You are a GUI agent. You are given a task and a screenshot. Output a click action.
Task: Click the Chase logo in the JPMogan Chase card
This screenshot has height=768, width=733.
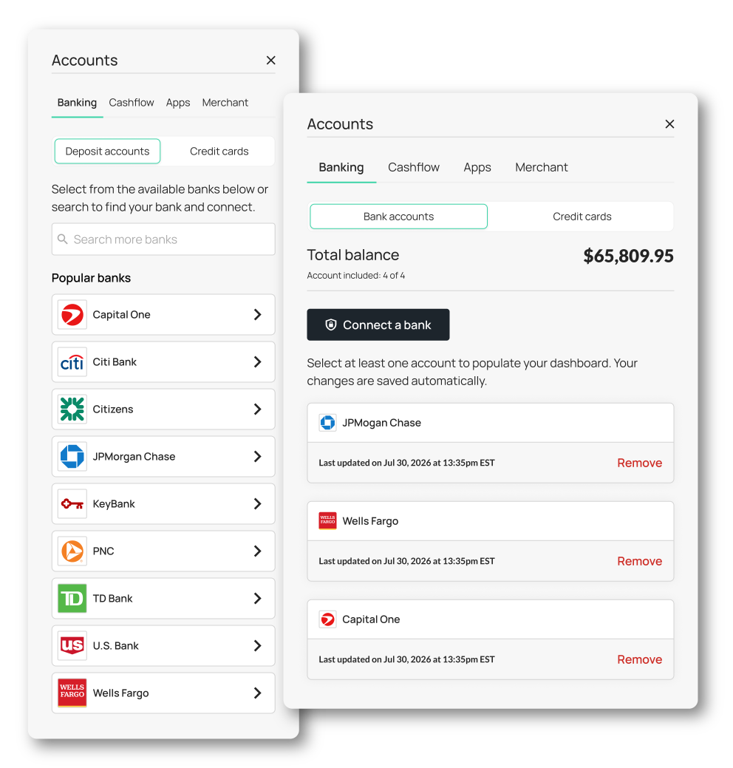pos(327,423)
